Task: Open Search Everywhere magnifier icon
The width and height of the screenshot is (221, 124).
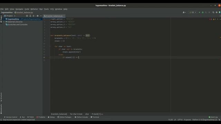Action: (x=213, y=12)
